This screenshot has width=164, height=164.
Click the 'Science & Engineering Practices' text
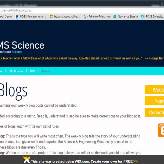point(87,142)
